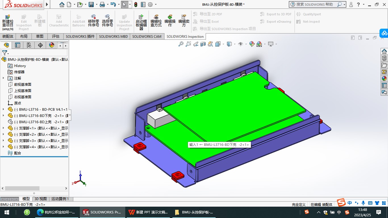The width and height of the screenshot is (388, 218).
Task: Click Edit Appearance color ball icon
Action: 252,44
